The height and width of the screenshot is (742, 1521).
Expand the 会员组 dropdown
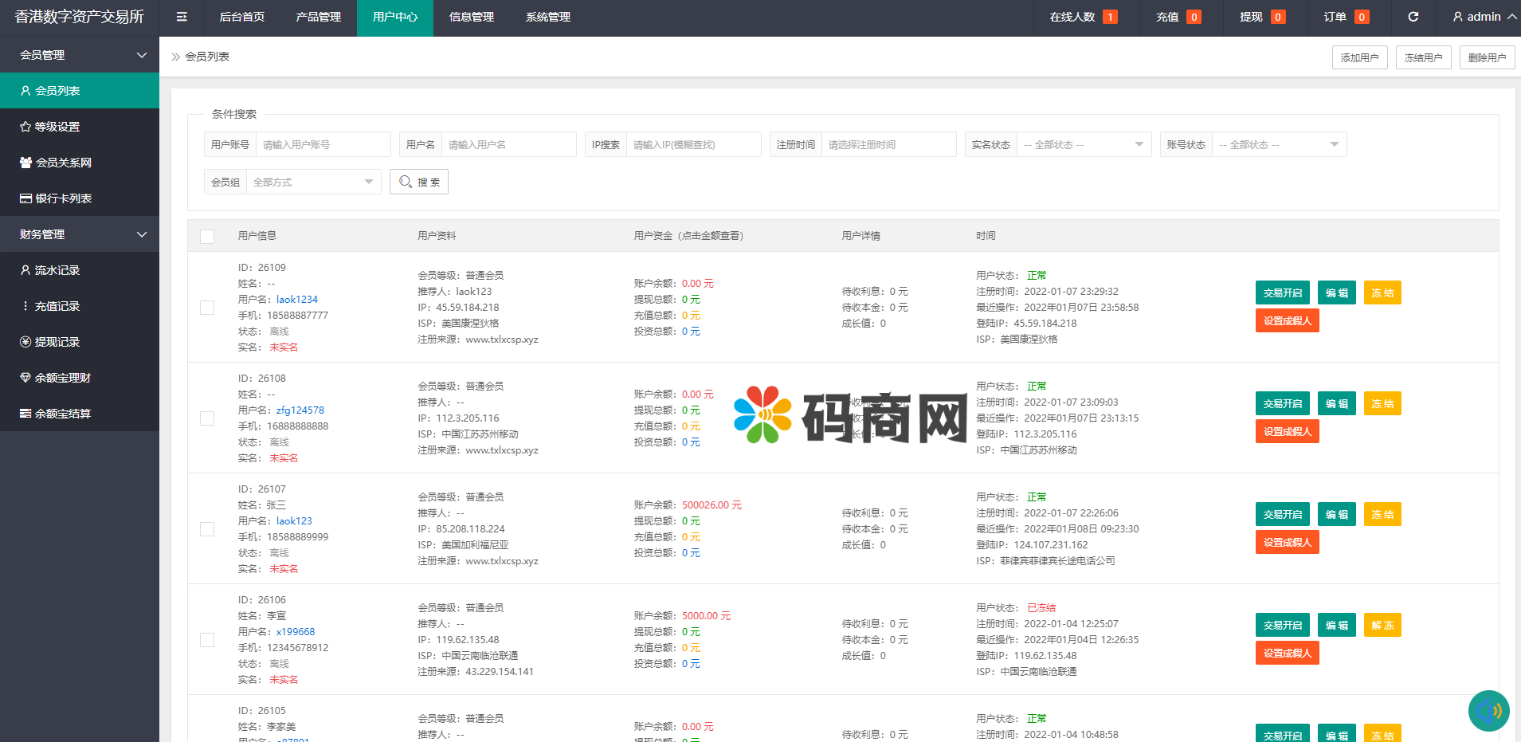pyautogui.click(x=313, y=182)
